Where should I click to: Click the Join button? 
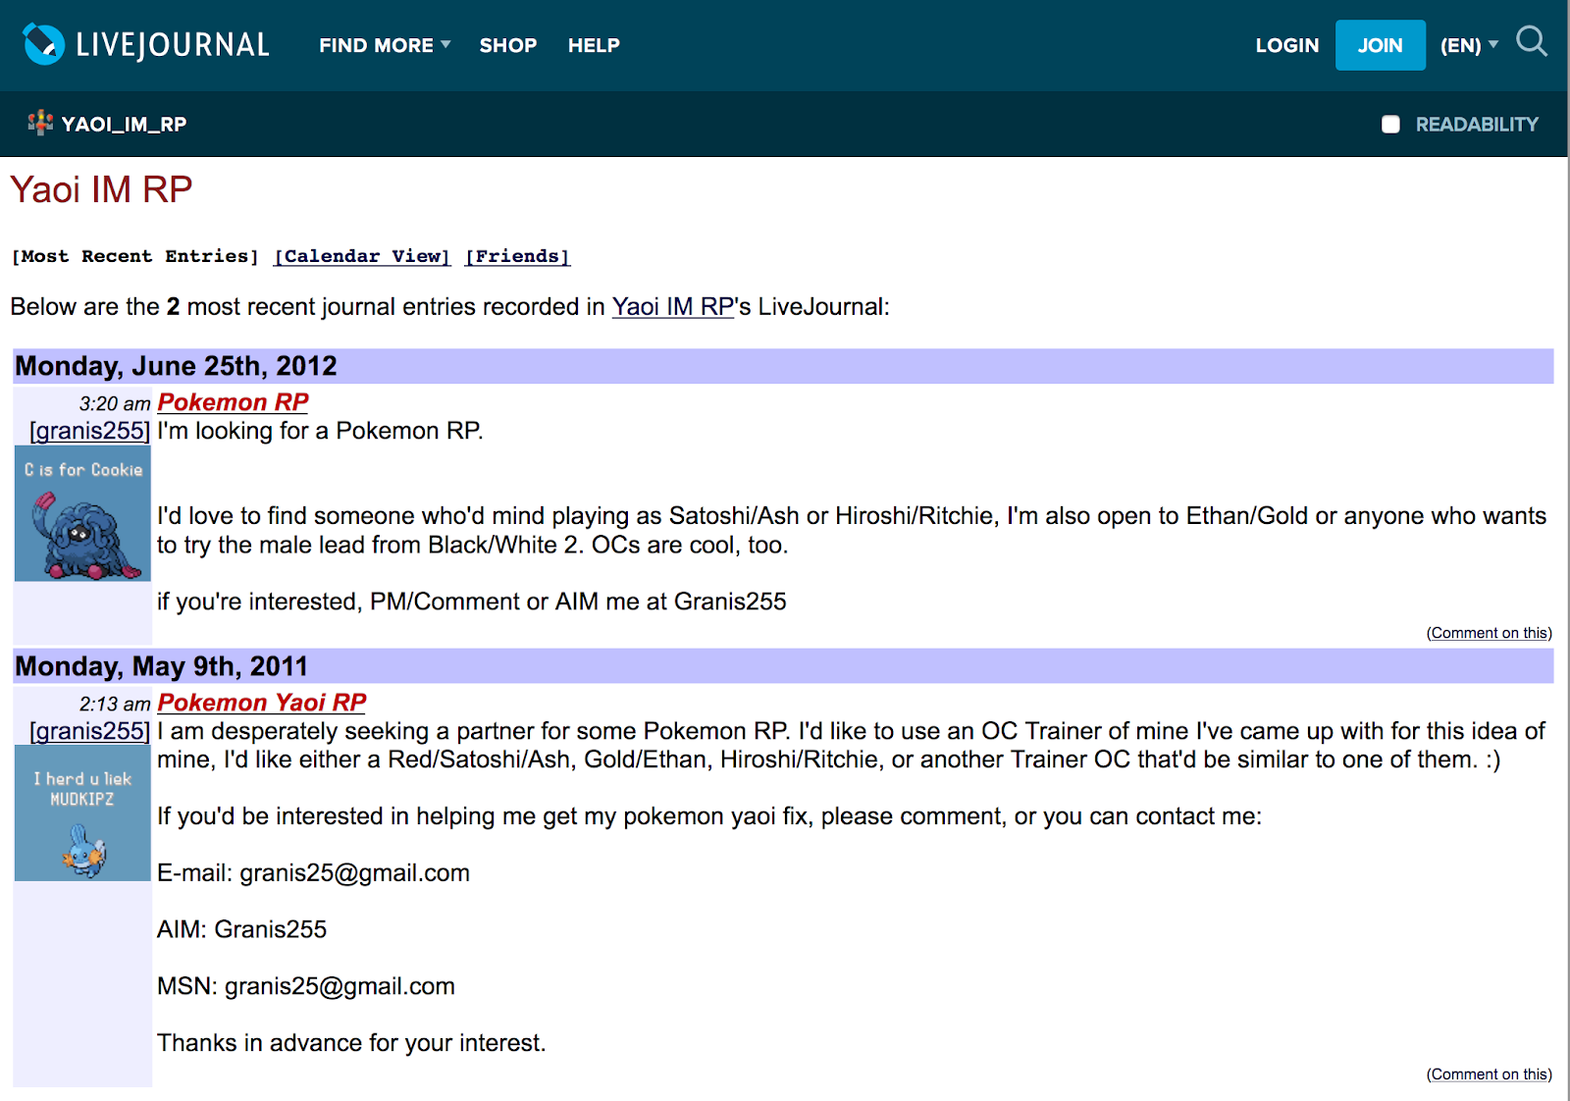(x=1380, y=45)
